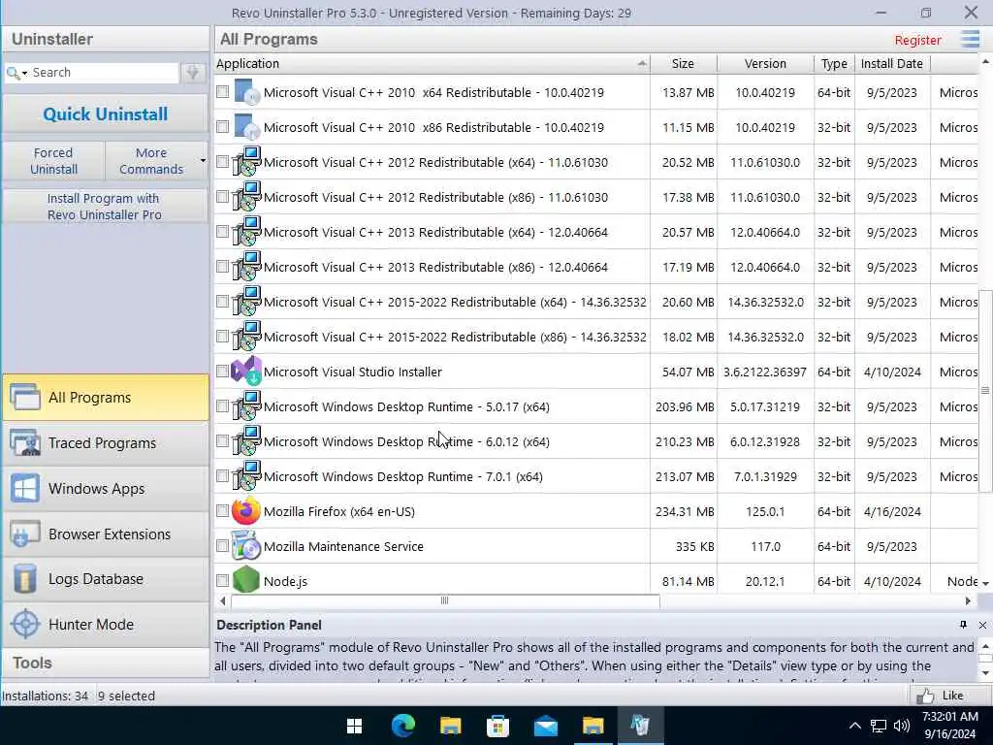The image size is (993, 745).
Task: Click the Browser Extensions sidebar icon
Action: tap(25, 534)
